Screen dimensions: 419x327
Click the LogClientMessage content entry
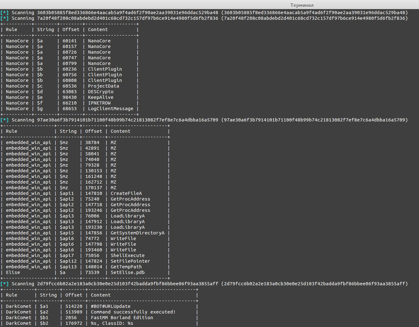point(111,109)
